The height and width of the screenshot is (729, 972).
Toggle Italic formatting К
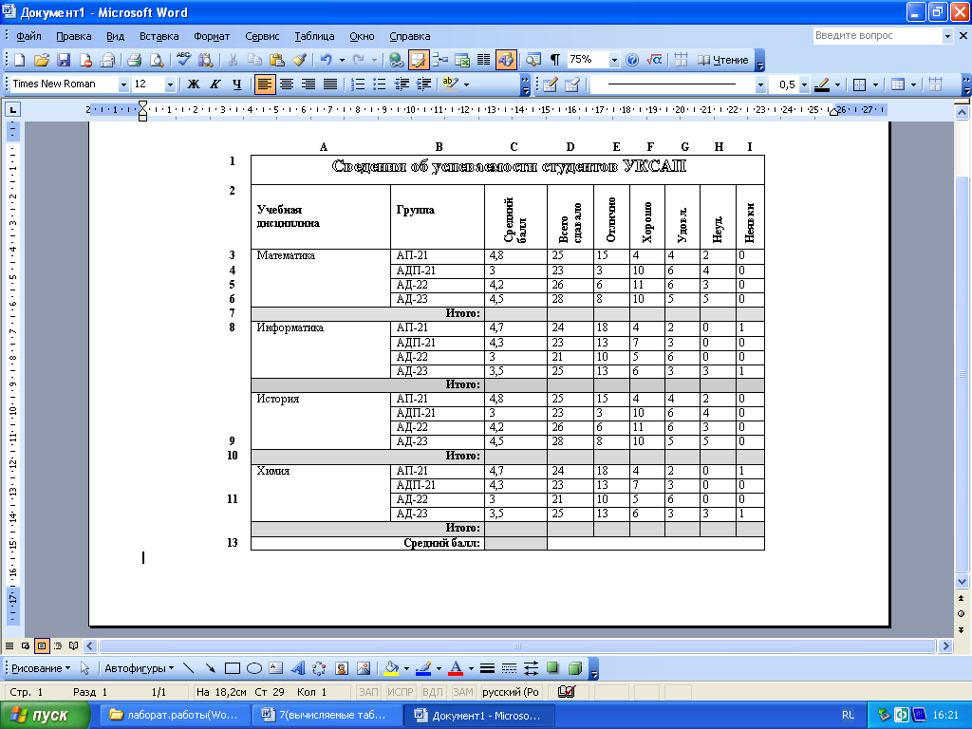click(215, 84)
